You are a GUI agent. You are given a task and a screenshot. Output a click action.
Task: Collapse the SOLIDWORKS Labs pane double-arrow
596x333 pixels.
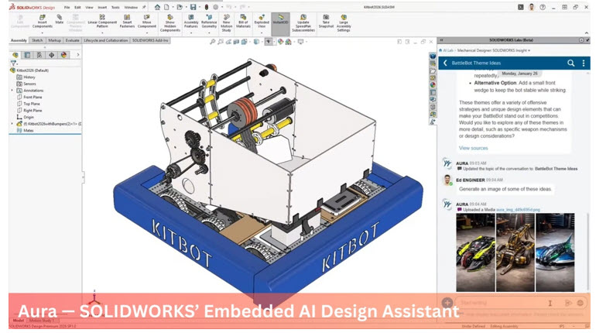(442, 40)
